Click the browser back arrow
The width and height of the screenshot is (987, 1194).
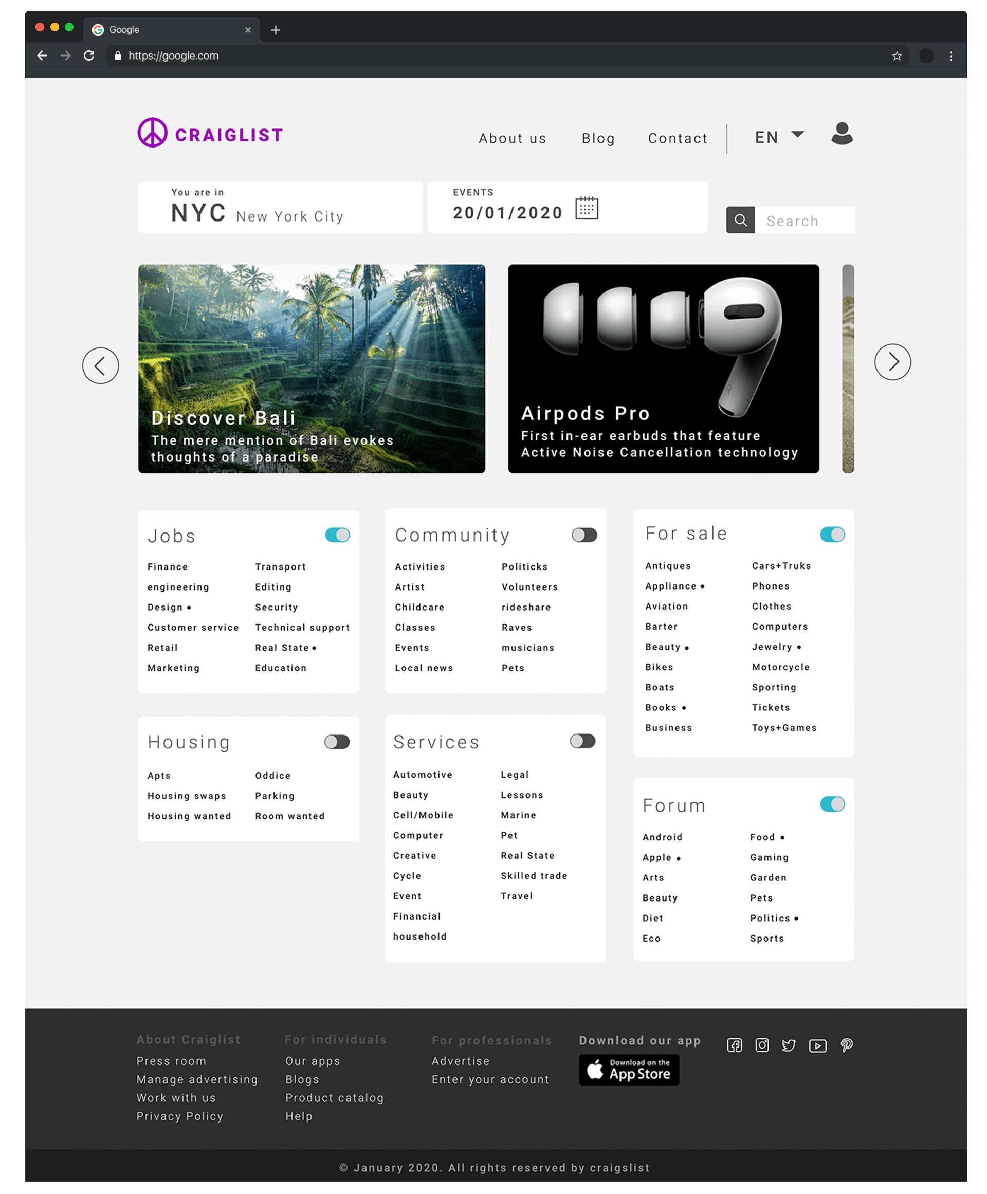tap(42, 56)
